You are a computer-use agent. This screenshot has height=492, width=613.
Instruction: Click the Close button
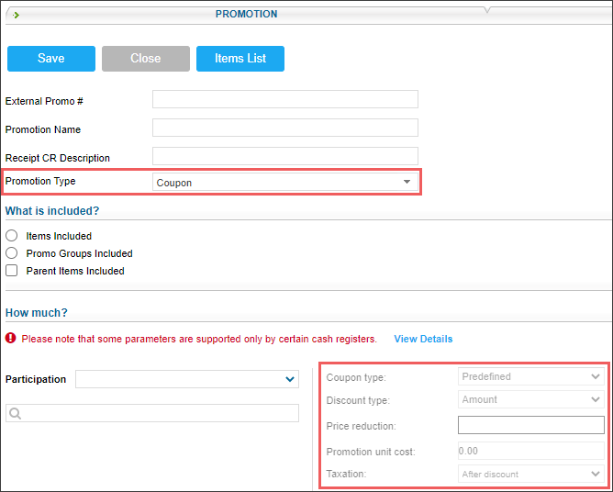coord(146,59)
